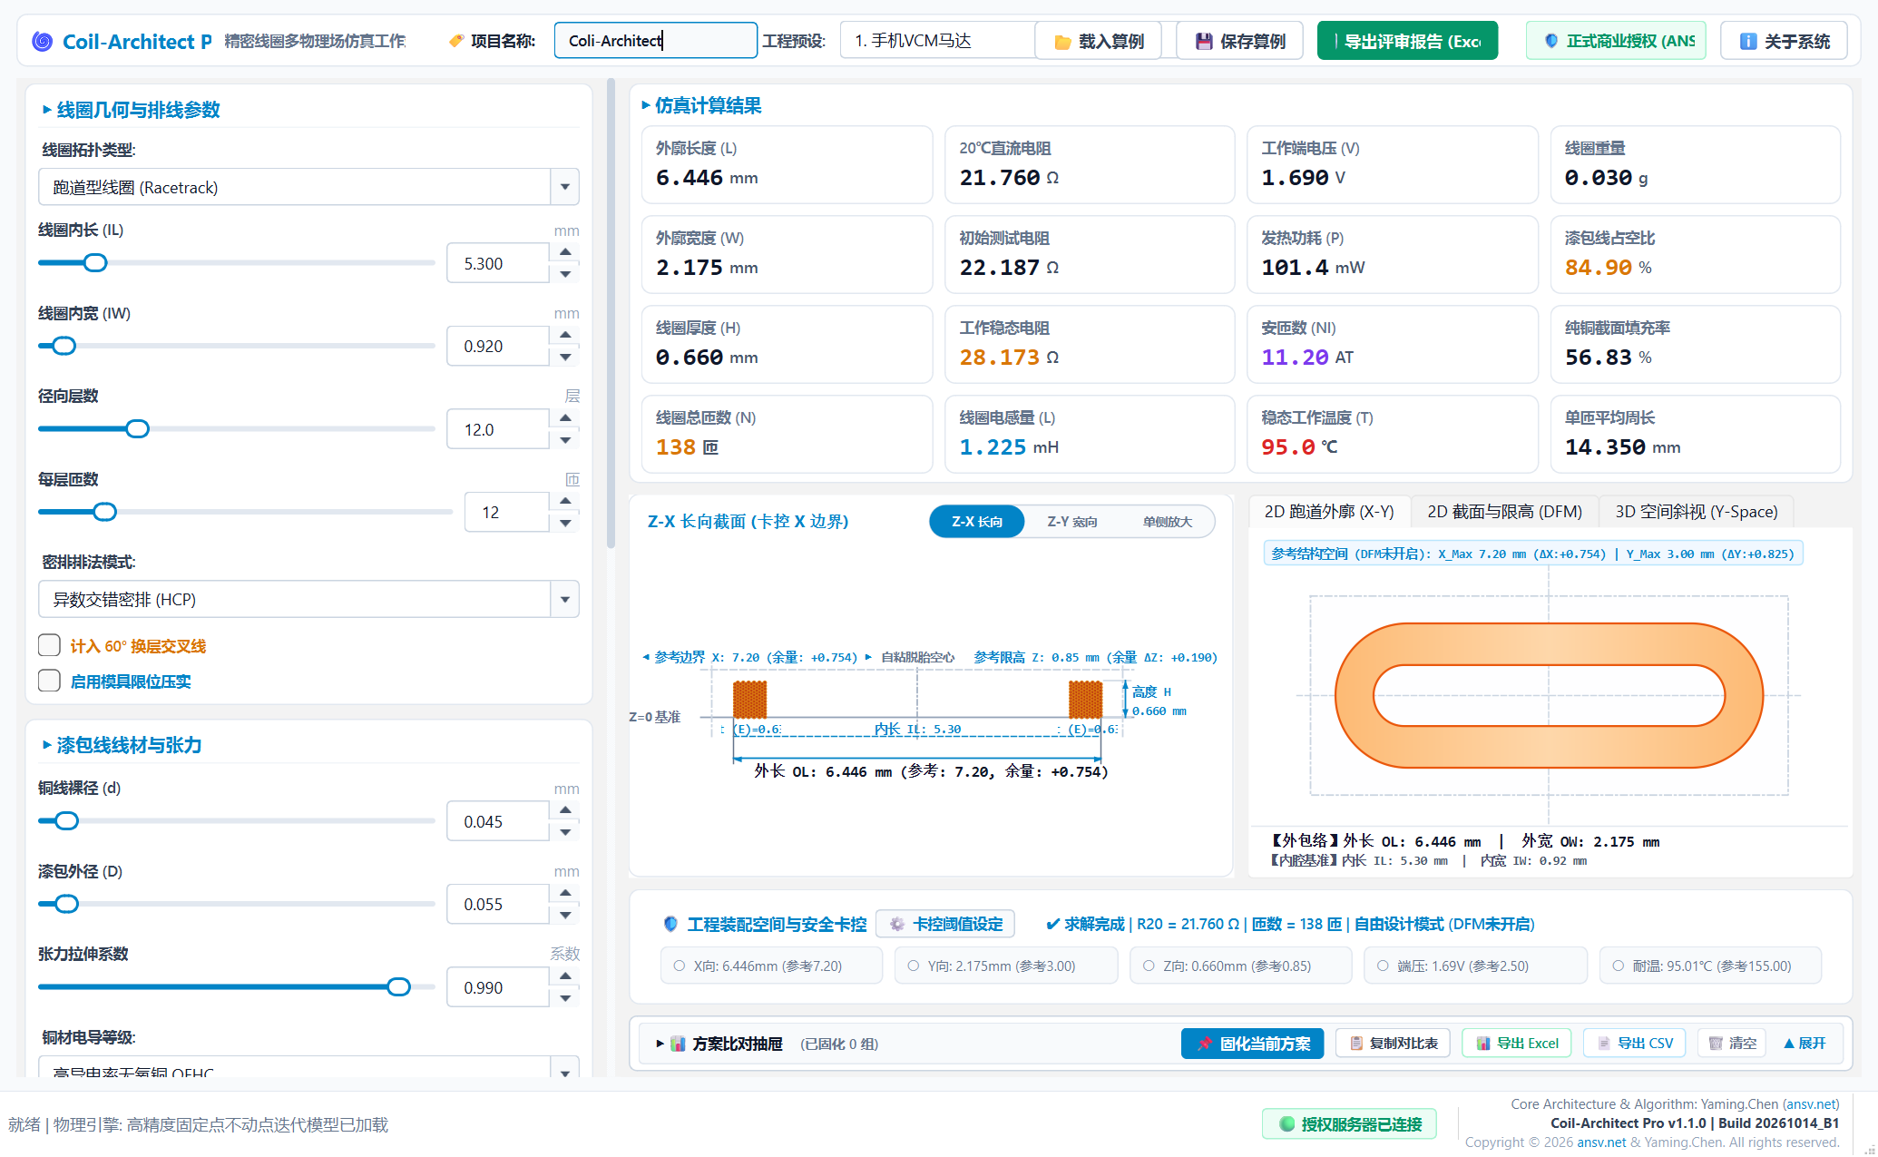1878x1157 pixels.
Task: Click the 项目名称 text input field
Action: [655, 41]
